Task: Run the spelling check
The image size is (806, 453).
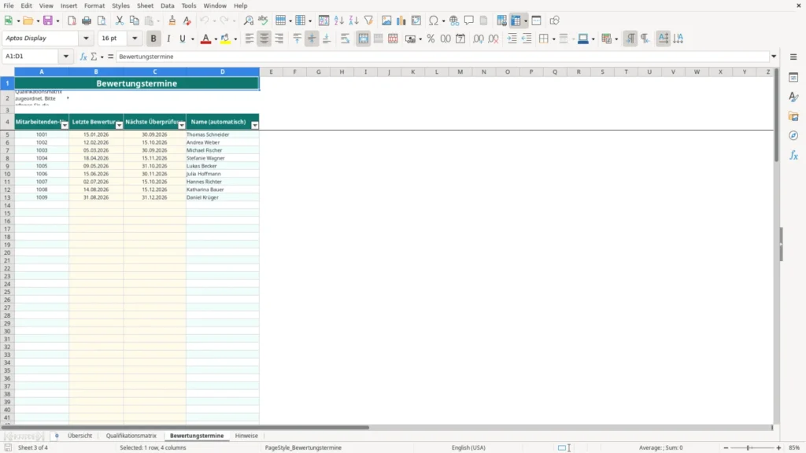Action: pyautogui.click(x=263, y=20)
